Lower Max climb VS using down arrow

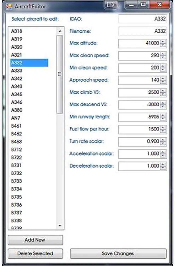pos(163,94)
